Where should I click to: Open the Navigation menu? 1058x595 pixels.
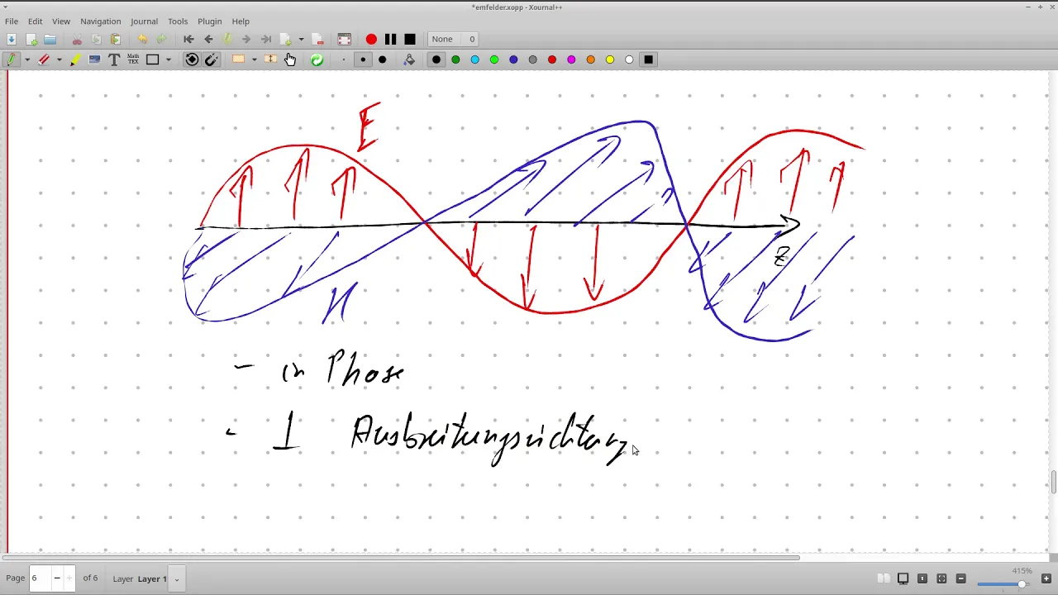coord(101,21)
